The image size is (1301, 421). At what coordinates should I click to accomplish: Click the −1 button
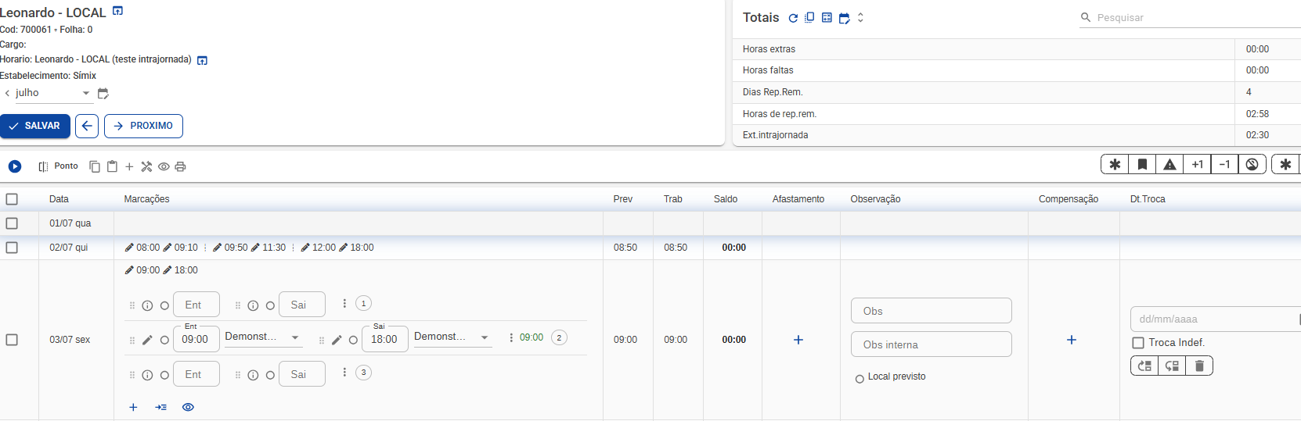[x=1224, y=164]
